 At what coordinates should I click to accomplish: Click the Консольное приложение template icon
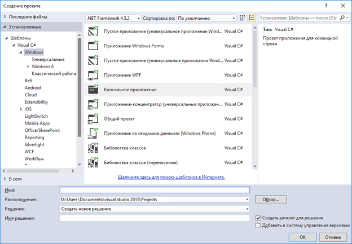click(93, 90)
